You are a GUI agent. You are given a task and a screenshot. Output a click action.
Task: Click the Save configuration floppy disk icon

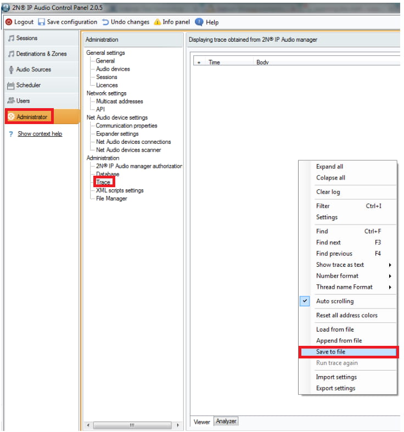[41, 22]
